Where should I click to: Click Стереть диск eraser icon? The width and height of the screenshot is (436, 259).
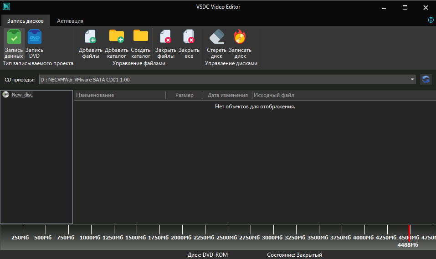coord(216,37)
